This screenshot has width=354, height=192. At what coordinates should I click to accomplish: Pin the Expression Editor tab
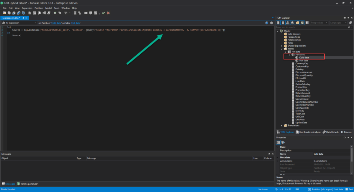point(23,18)
